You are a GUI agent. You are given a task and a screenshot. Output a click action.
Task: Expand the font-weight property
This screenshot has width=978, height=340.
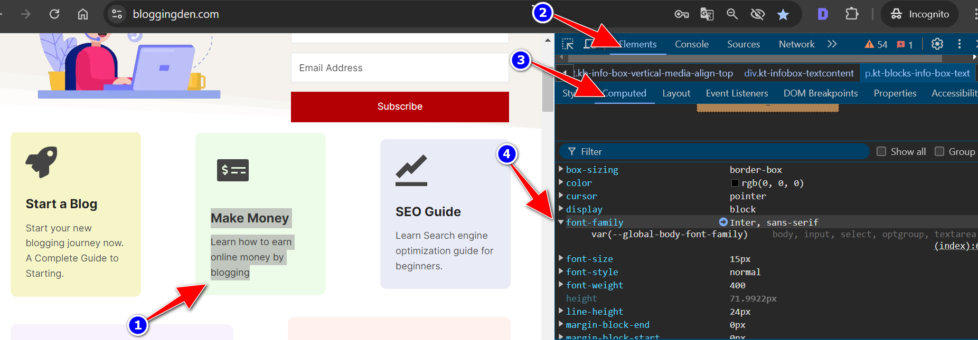click(x=561, y=285)
